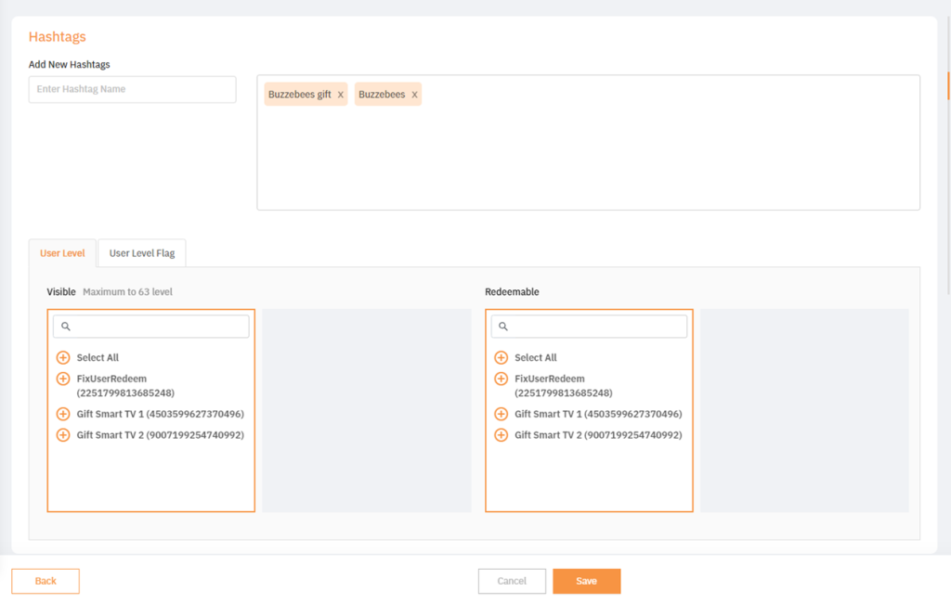Image resolution: width=951 pixels, height=604 pixels.
Task: Remove the Buzzebees gift hashtag with its x
Action: 339,94
